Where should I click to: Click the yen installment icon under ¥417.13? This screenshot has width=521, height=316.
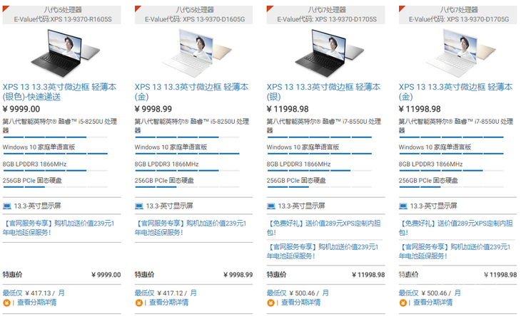pyautogui.click(x=6, y=302)
